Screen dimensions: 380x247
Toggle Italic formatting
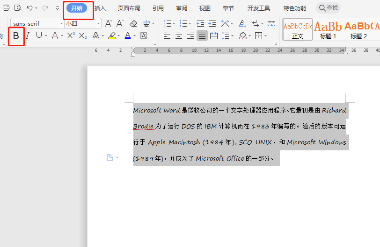click(x=28, y=36)
